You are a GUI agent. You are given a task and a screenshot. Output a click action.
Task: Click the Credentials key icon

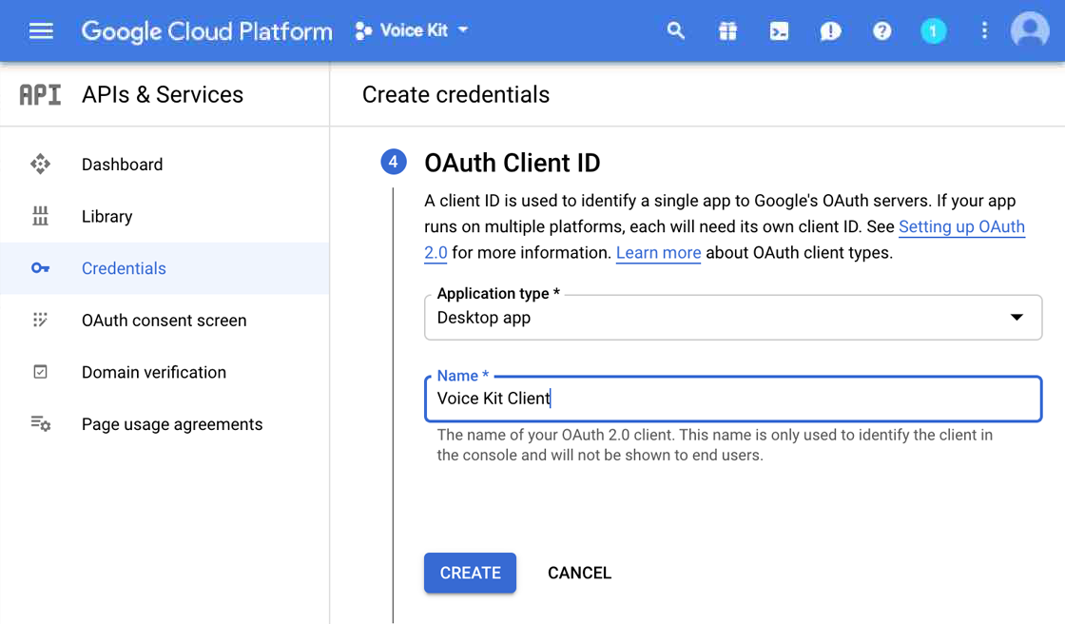click(x=40, y=268)
